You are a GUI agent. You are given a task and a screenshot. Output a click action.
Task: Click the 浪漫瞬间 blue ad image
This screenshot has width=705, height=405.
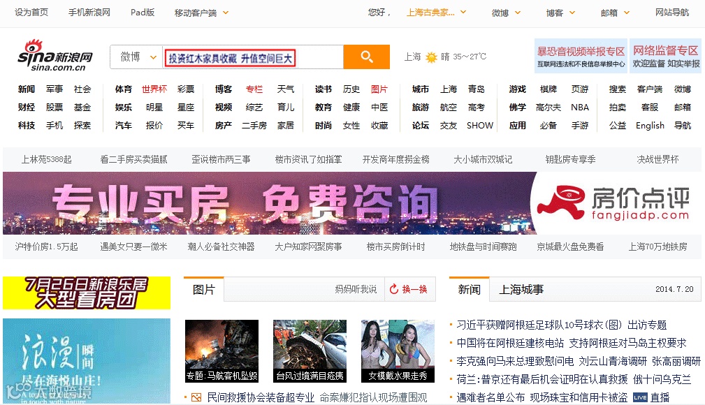point(87,361)
